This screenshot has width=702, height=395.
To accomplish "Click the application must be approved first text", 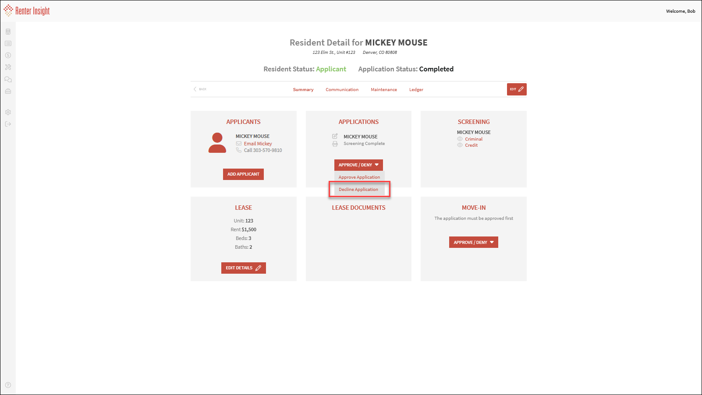I will [x=474, y=218].
